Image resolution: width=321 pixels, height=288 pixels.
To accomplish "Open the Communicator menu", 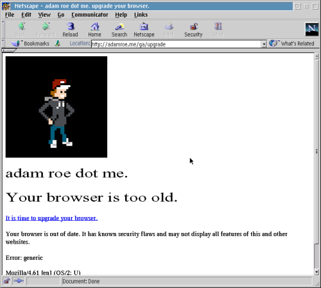I will pyautogui.click(x=90, y=15).
